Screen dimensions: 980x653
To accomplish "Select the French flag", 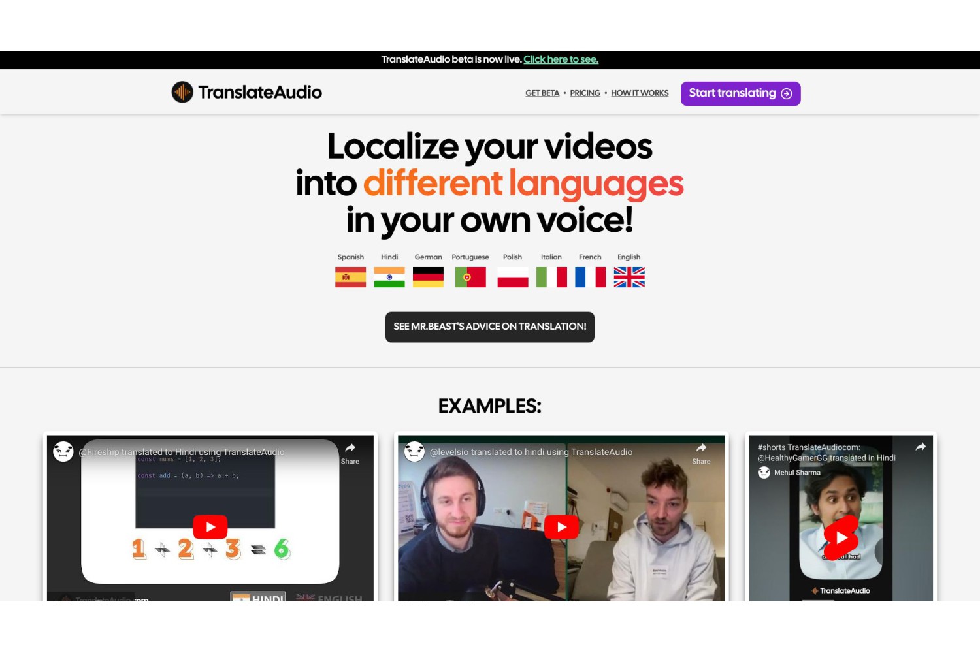I will (591, 278).
